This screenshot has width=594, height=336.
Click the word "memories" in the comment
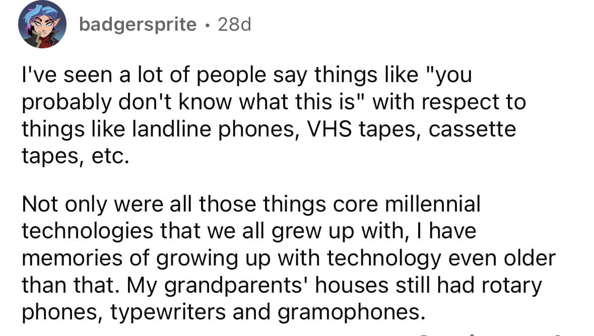(x=72, y=258)
